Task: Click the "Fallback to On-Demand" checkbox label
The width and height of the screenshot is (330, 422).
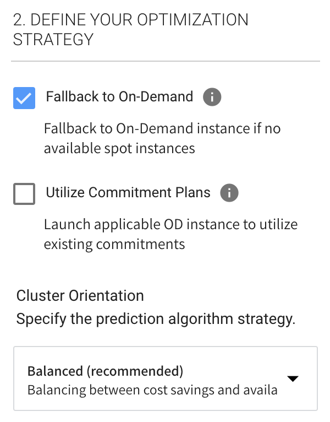Action: point(119,97)
